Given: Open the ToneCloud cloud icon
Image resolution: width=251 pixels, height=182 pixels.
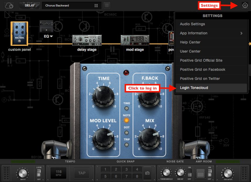Looking at the screenshot, I should pyautogui.click(x=9, y=5).
